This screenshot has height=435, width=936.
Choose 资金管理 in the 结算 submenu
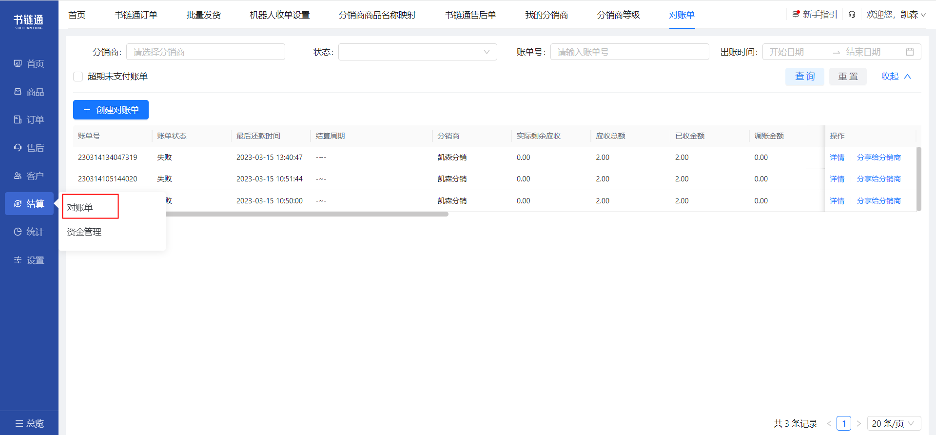pos(84,232)
